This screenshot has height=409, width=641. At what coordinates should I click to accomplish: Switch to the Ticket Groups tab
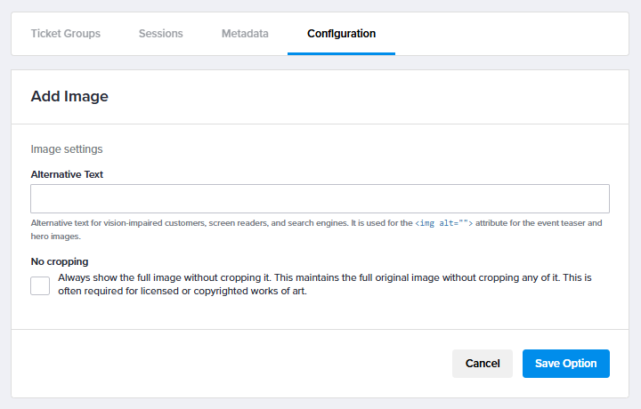pos(65,34)
